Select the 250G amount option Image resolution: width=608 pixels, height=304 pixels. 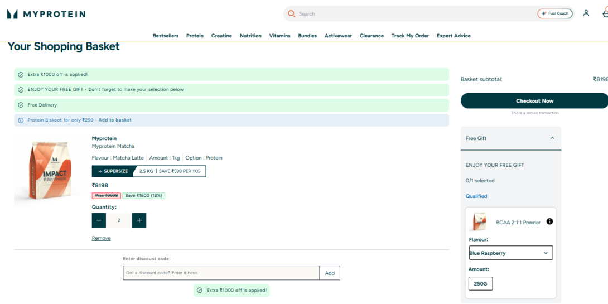[480, 283]
